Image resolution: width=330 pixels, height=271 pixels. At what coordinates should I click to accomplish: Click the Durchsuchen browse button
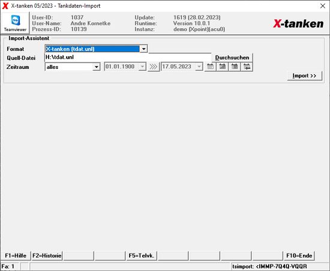tap(232, 58)
